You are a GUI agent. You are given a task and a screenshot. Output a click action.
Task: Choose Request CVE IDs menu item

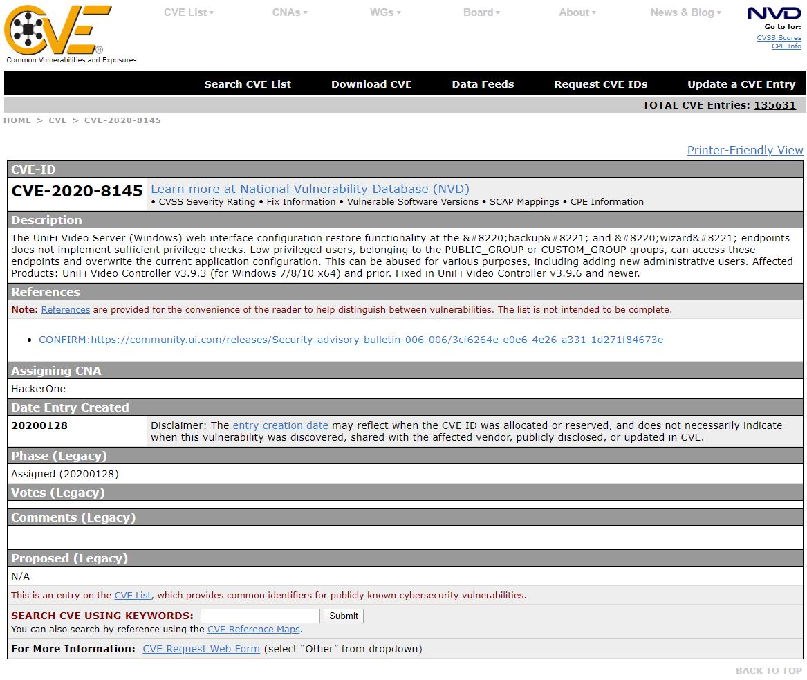point(601,84)
